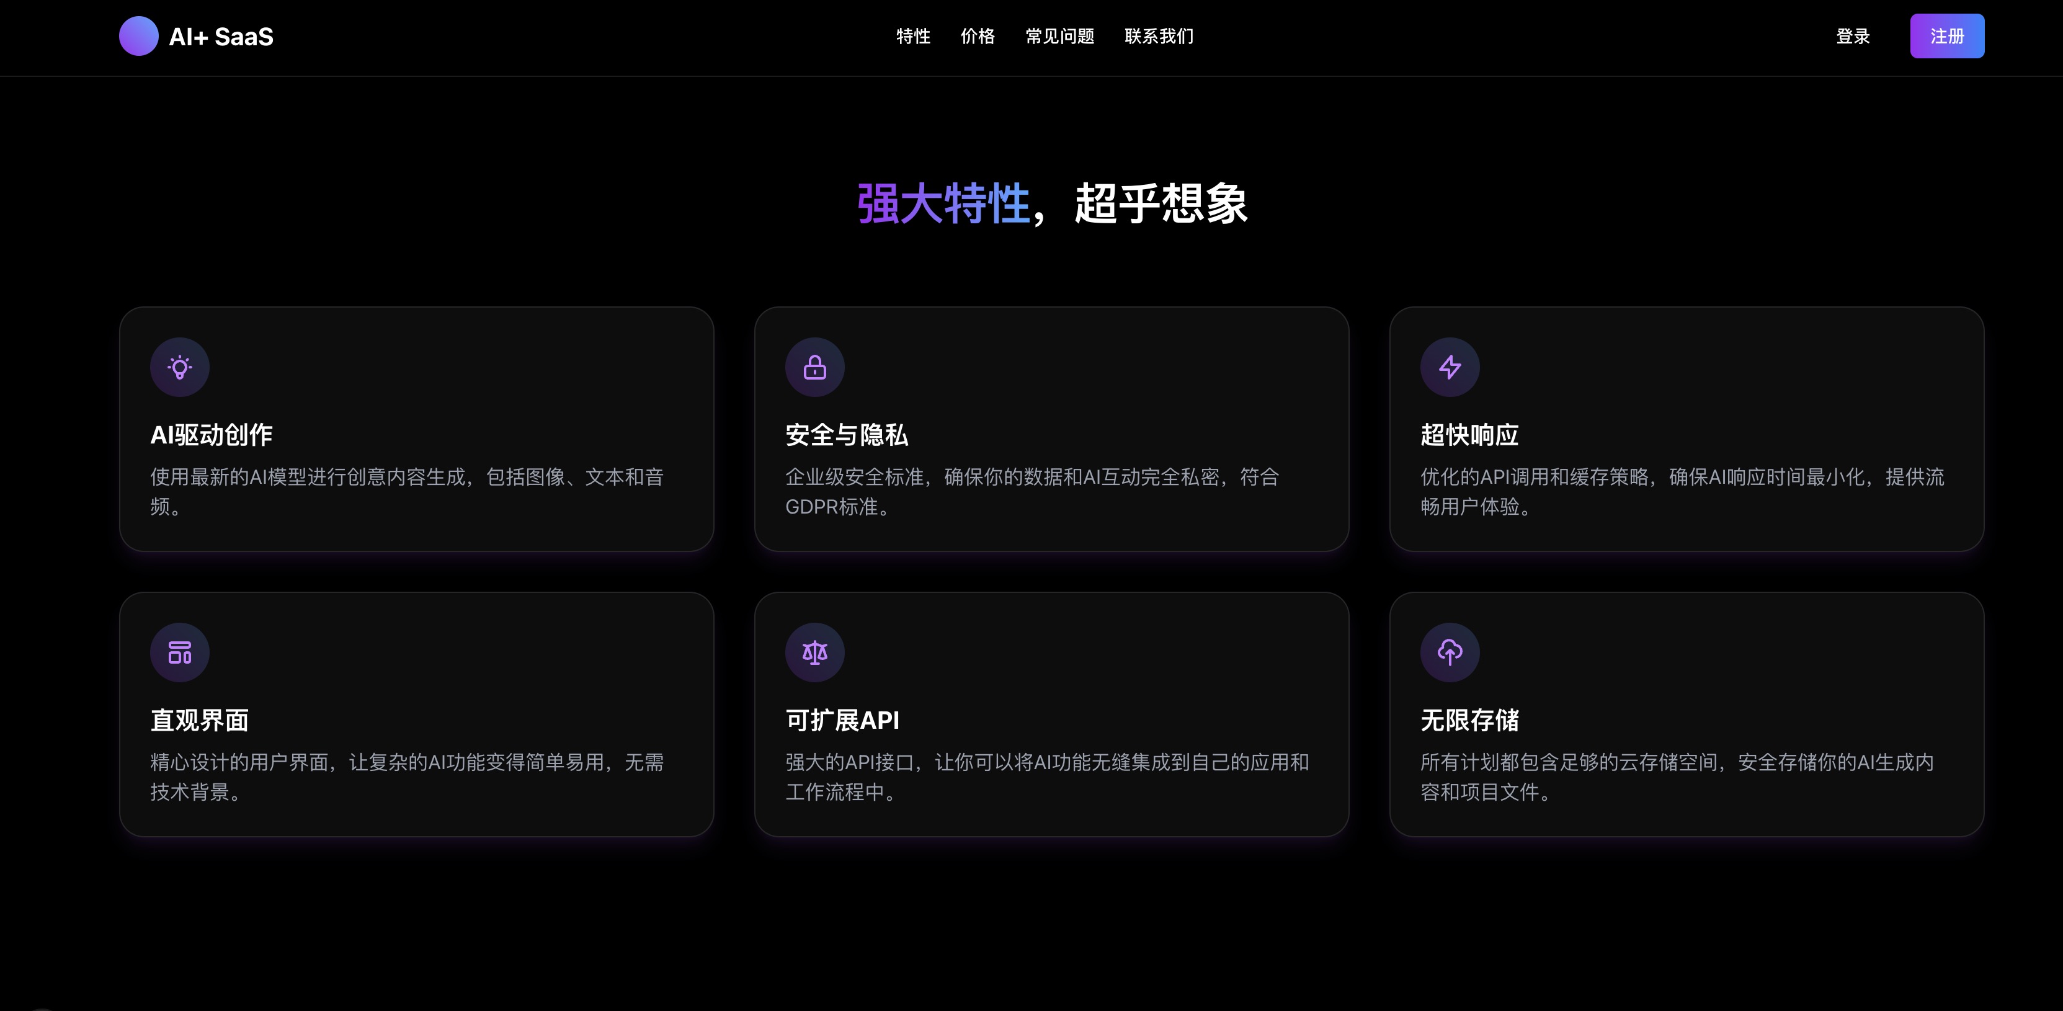
Task: Click the 无限存储 card heading
Action: [1469, 720]
